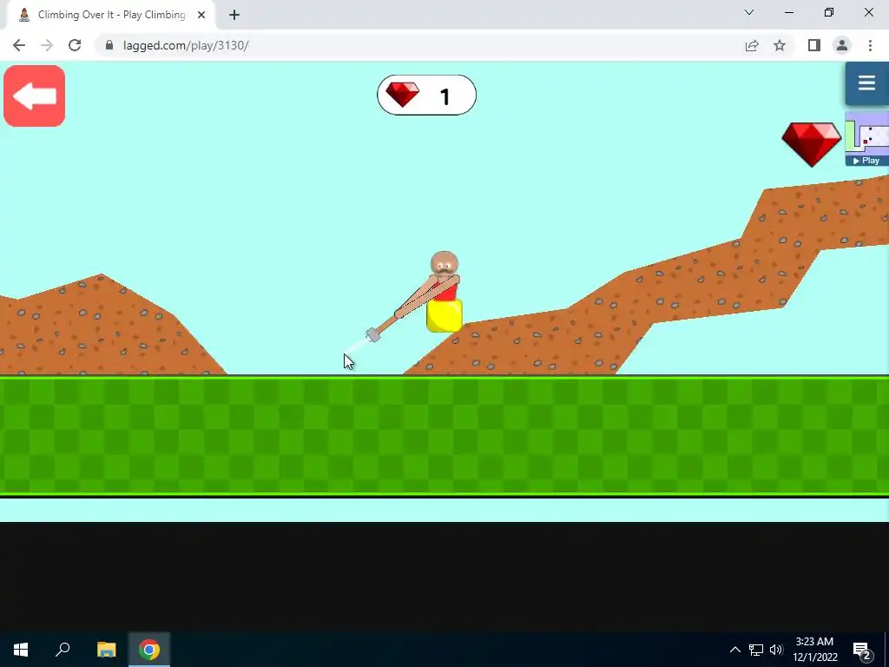Share this page via share icon
The image size is (889, 667).
pyautogui.click(x=752, y=45)
